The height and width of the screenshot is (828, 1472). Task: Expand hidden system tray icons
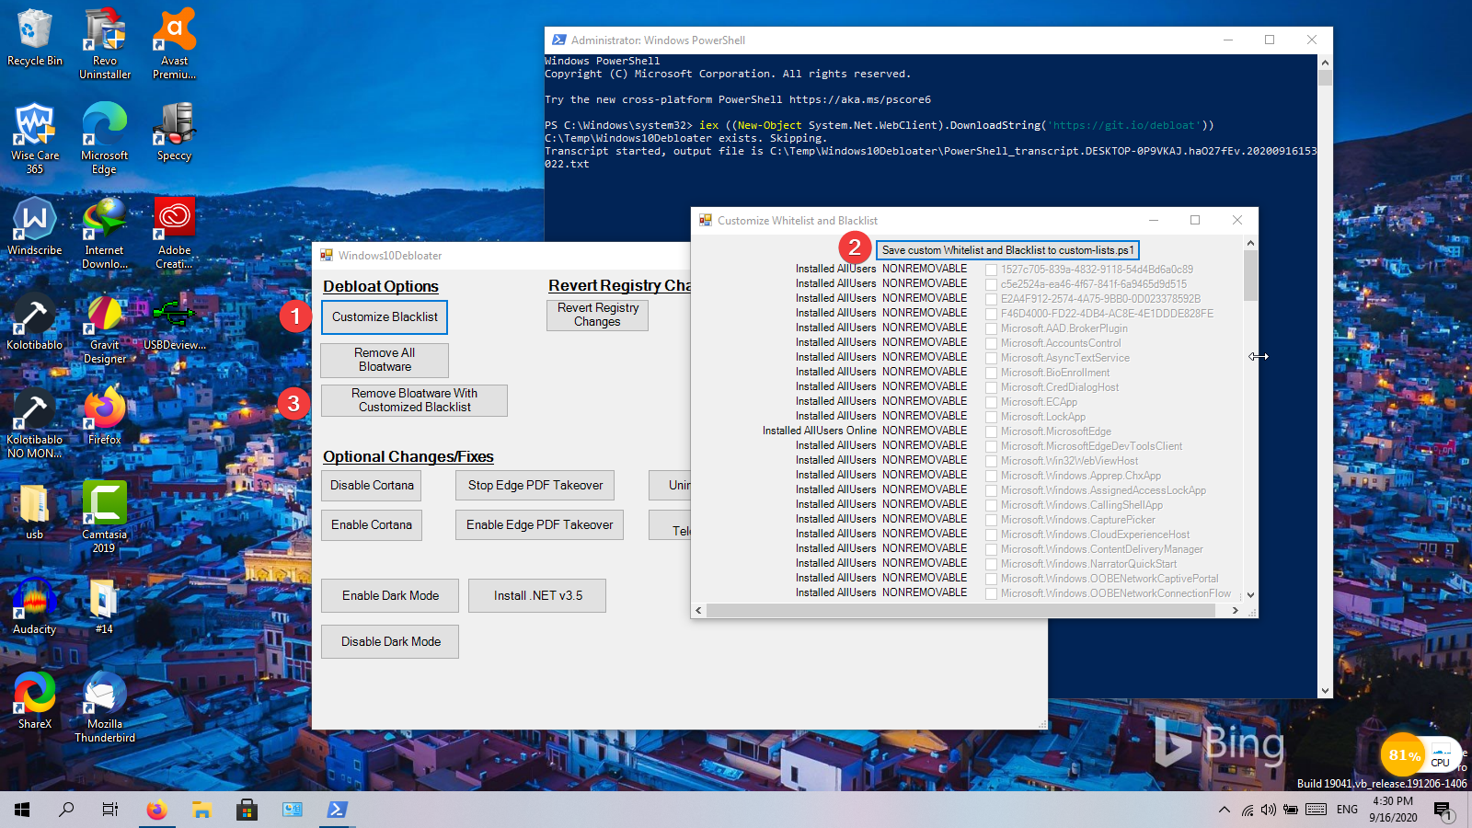[1224, 810]
